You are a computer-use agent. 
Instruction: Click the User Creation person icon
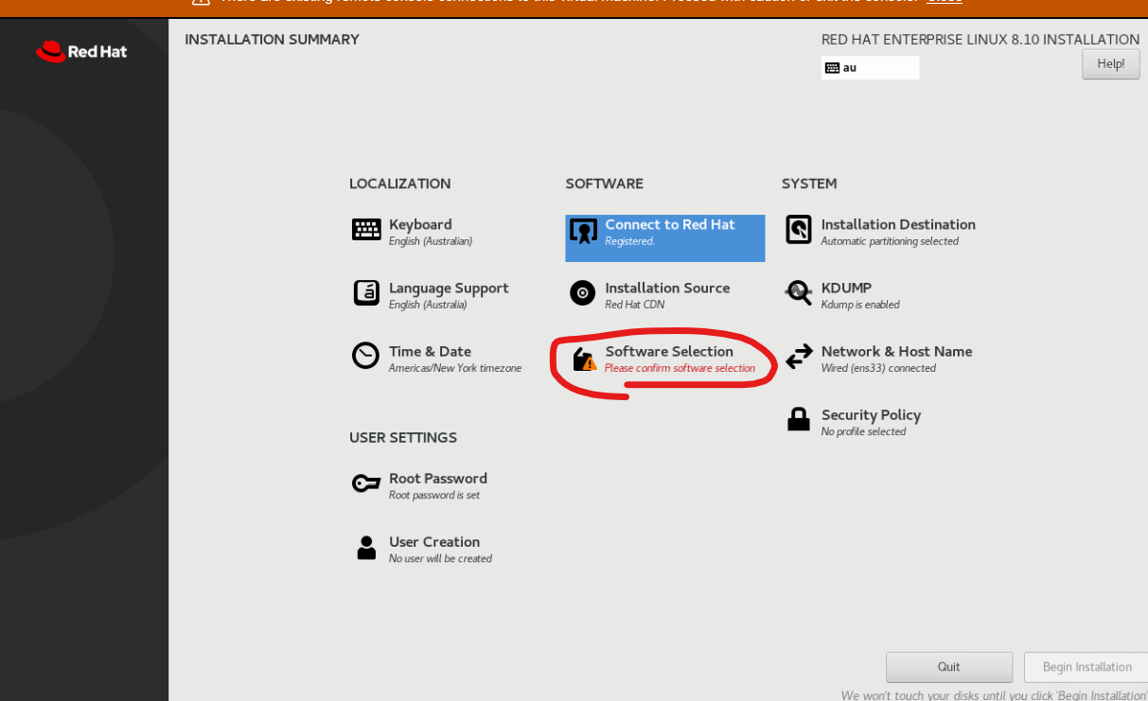[366, 548]
